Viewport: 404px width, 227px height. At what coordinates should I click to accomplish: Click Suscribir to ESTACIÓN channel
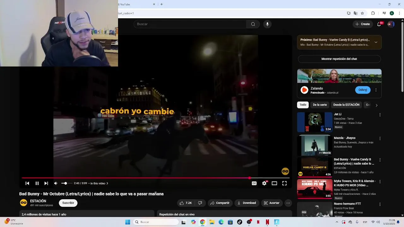click(x=68, y=203)
